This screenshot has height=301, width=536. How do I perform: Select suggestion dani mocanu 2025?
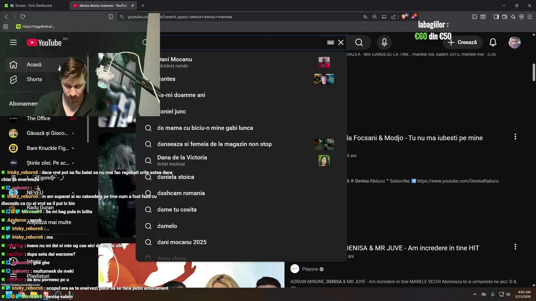[x=241, y=242]
